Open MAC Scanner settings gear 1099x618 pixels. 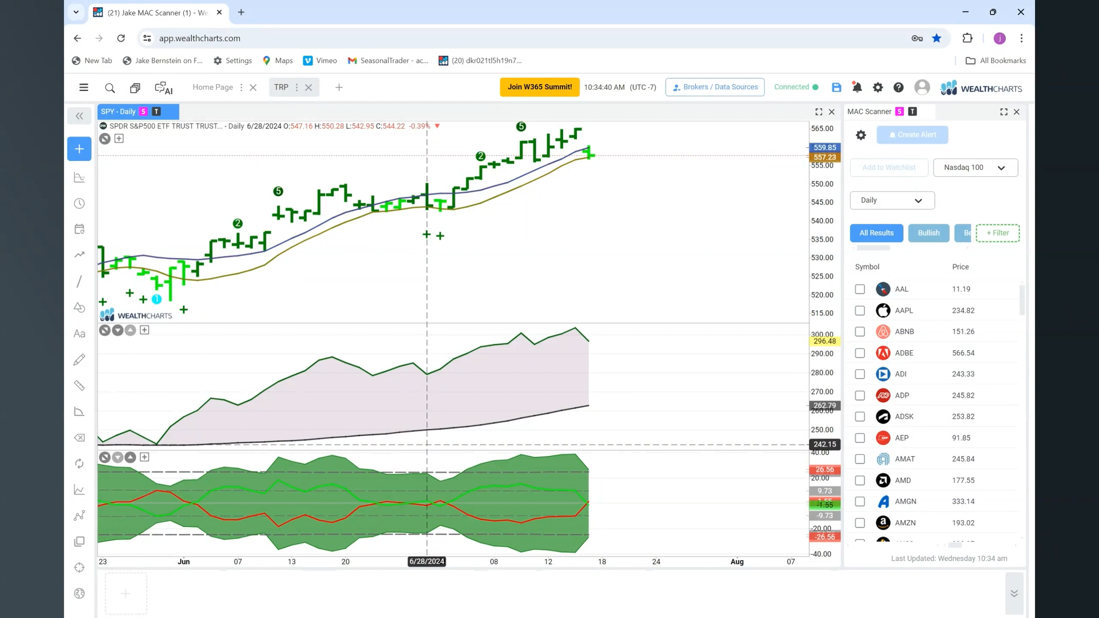(861, 135)
